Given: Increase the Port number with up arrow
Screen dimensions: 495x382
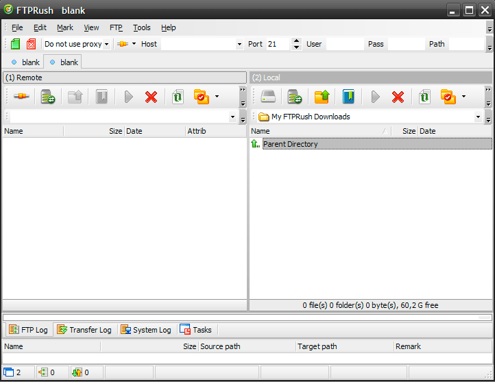Looking at the screenshot, I should 296,40.
